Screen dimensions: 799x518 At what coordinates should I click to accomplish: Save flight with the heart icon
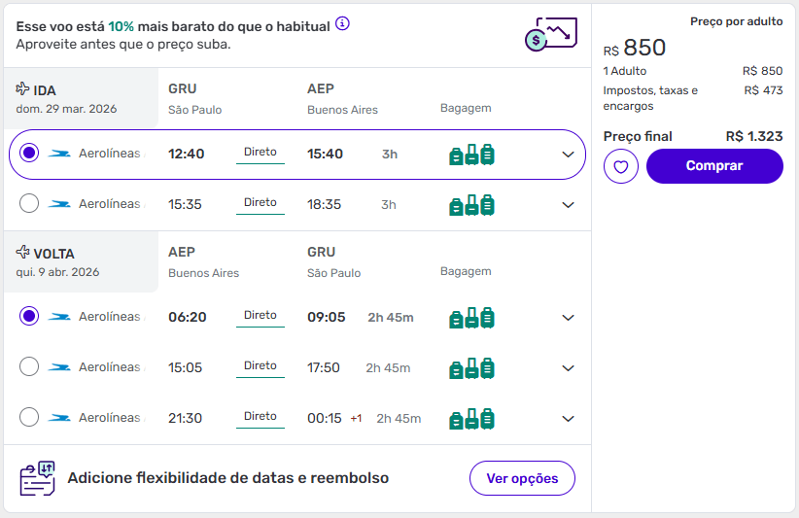tap(621, 166)
